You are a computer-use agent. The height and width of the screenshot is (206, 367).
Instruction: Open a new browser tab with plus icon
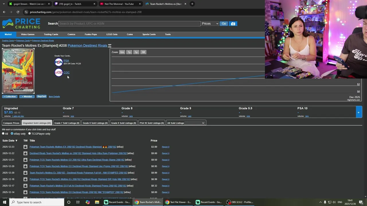click(x=192, y=4)
